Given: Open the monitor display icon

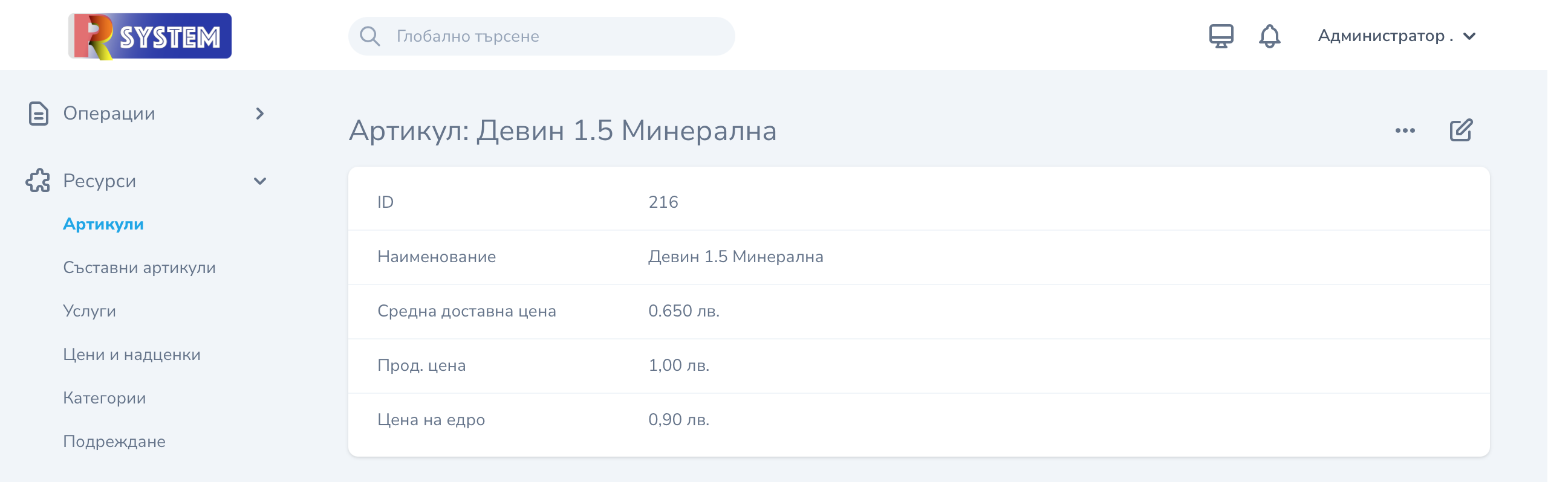Looking at the screenshot, I should tap(1221, 36).
